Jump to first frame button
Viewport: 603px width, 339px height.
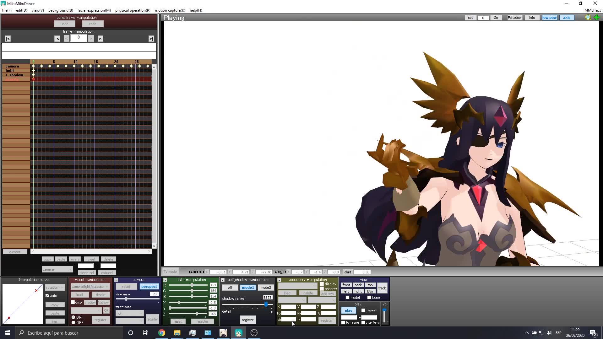(8, 39)
